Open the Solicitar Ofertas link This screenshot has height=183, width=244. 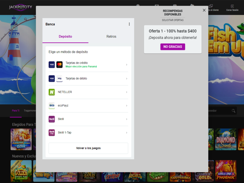pos(173,20)
